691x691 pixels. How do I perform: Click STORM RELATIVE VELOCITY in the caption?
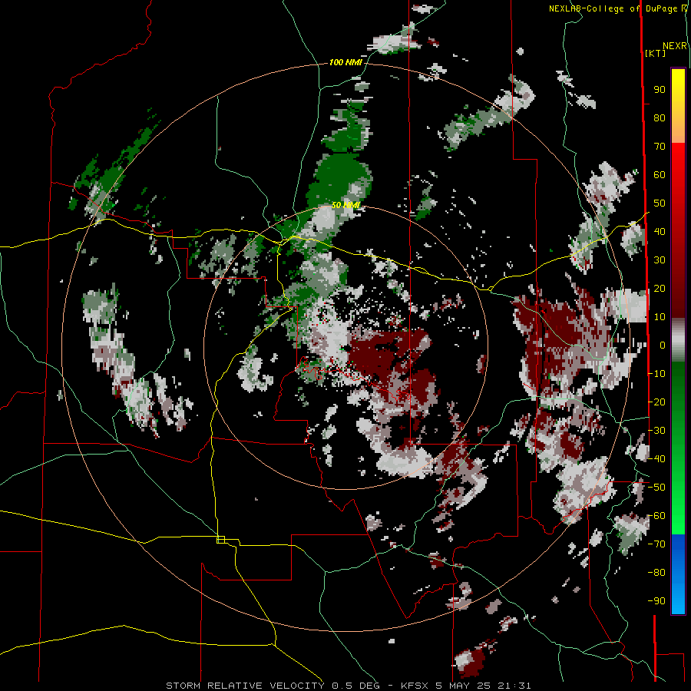tap(245, 686)
